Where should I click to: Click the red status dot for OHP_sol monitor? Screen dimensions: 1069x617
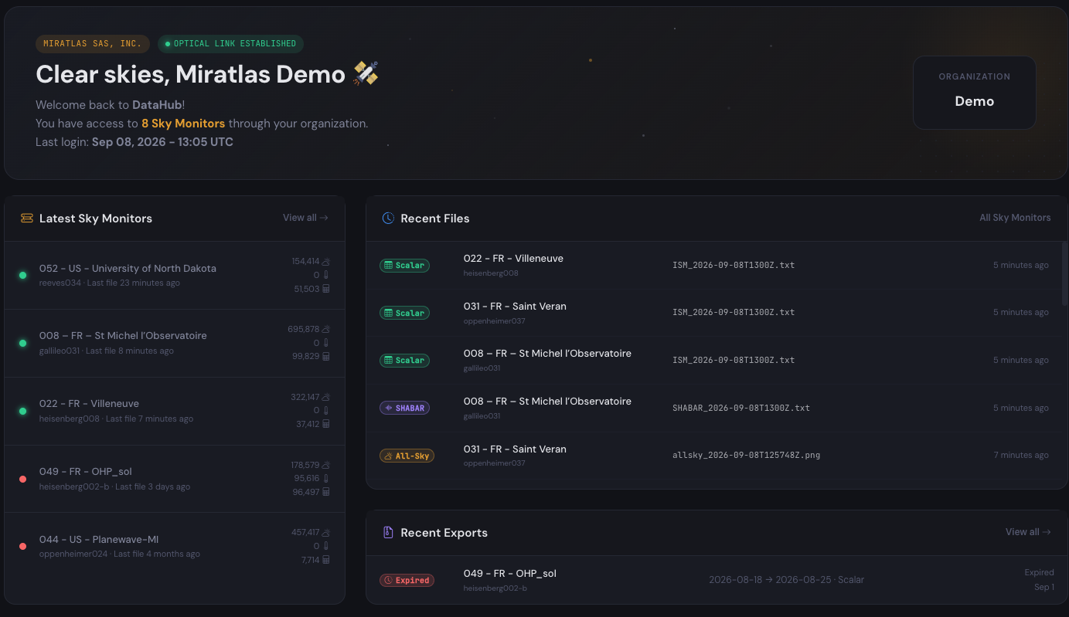(22, 479)
